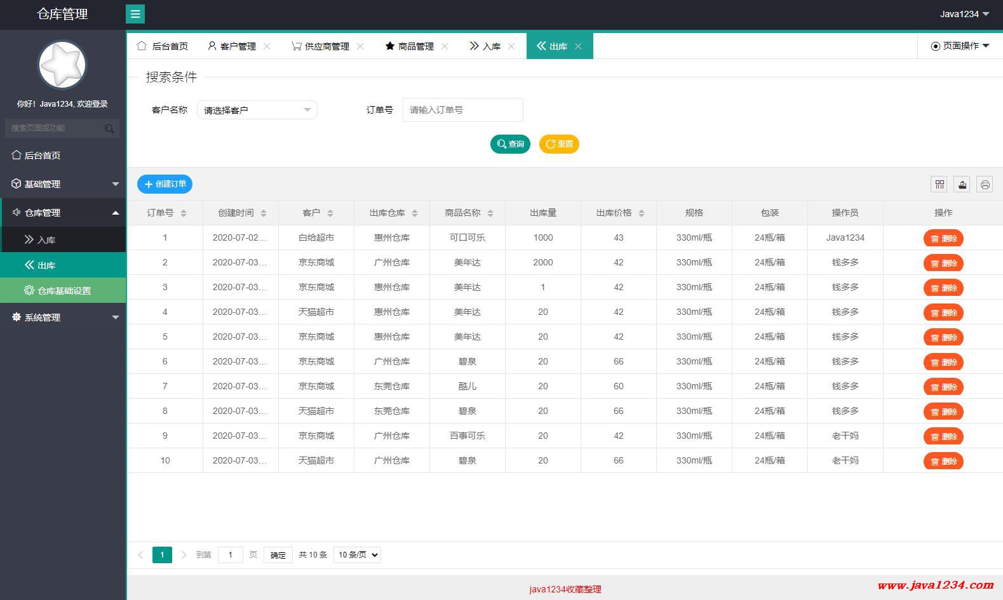Open 出库 in the sidebar
The width and height of the screenshot is (1003, 600).
coord(63,265)
